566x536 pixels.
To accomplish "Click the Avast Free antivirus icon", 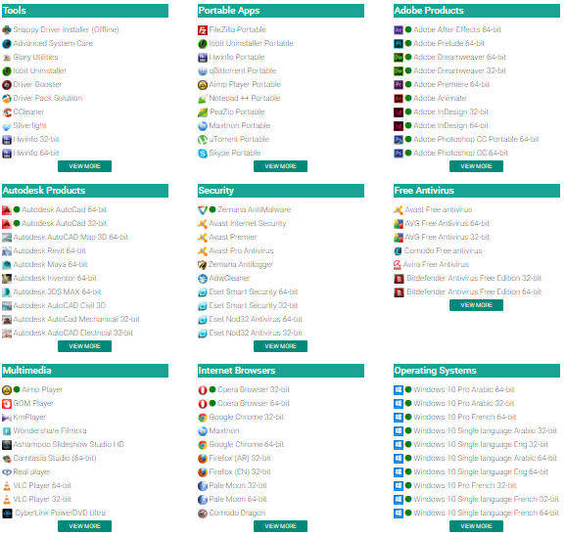I will pos(399,209).
